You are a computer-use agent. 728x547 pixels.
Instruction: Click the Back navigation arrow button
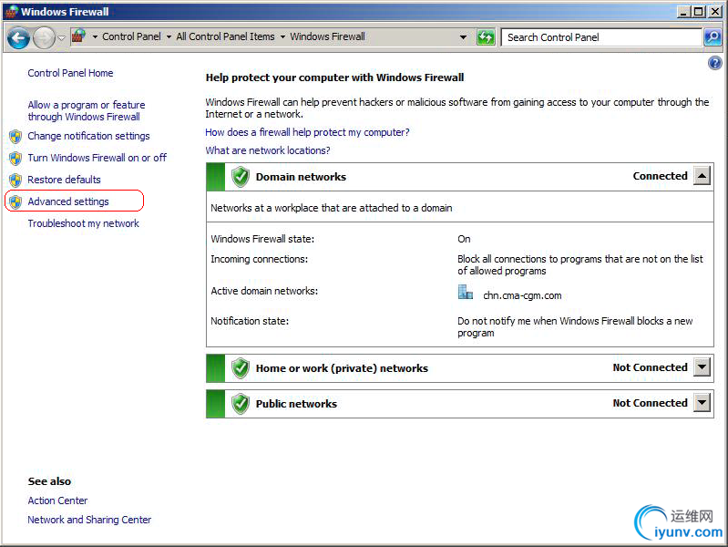[x=18, y=37]
